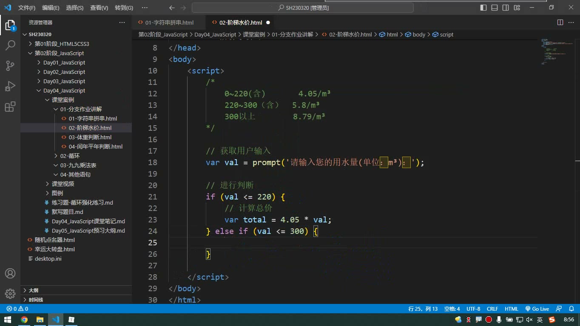Image resolution: width=580 pixels, height=326 pixels.
Task: Open the 查看(V) menu
Action: click(x=99, y=8)
